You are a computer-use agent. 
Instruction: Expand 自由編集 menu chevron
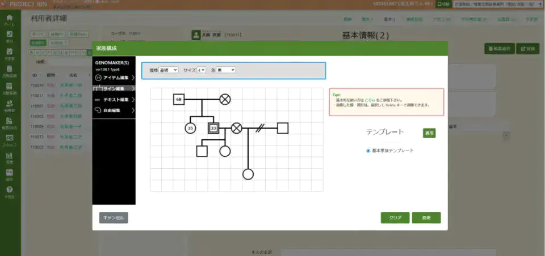pos(133,110)
